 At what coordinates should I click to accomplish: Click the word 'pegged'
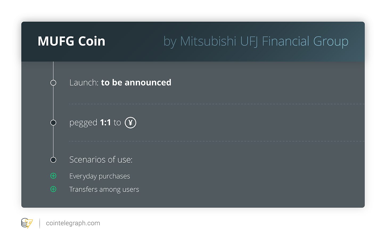pos(83,123)
